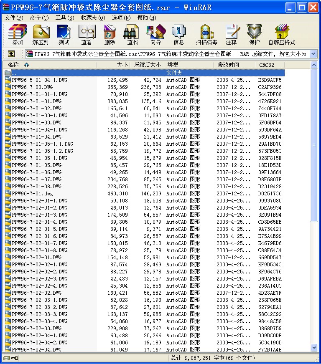The width and height of the screenshot is (321, 364).
Task: Select file PPW96-7-02-01-8.DWG
Action: 40,250
